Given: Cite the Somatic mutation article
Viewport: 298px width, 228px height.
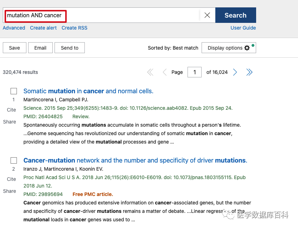Looking at the screenshot, I should (x=11, y=110).
